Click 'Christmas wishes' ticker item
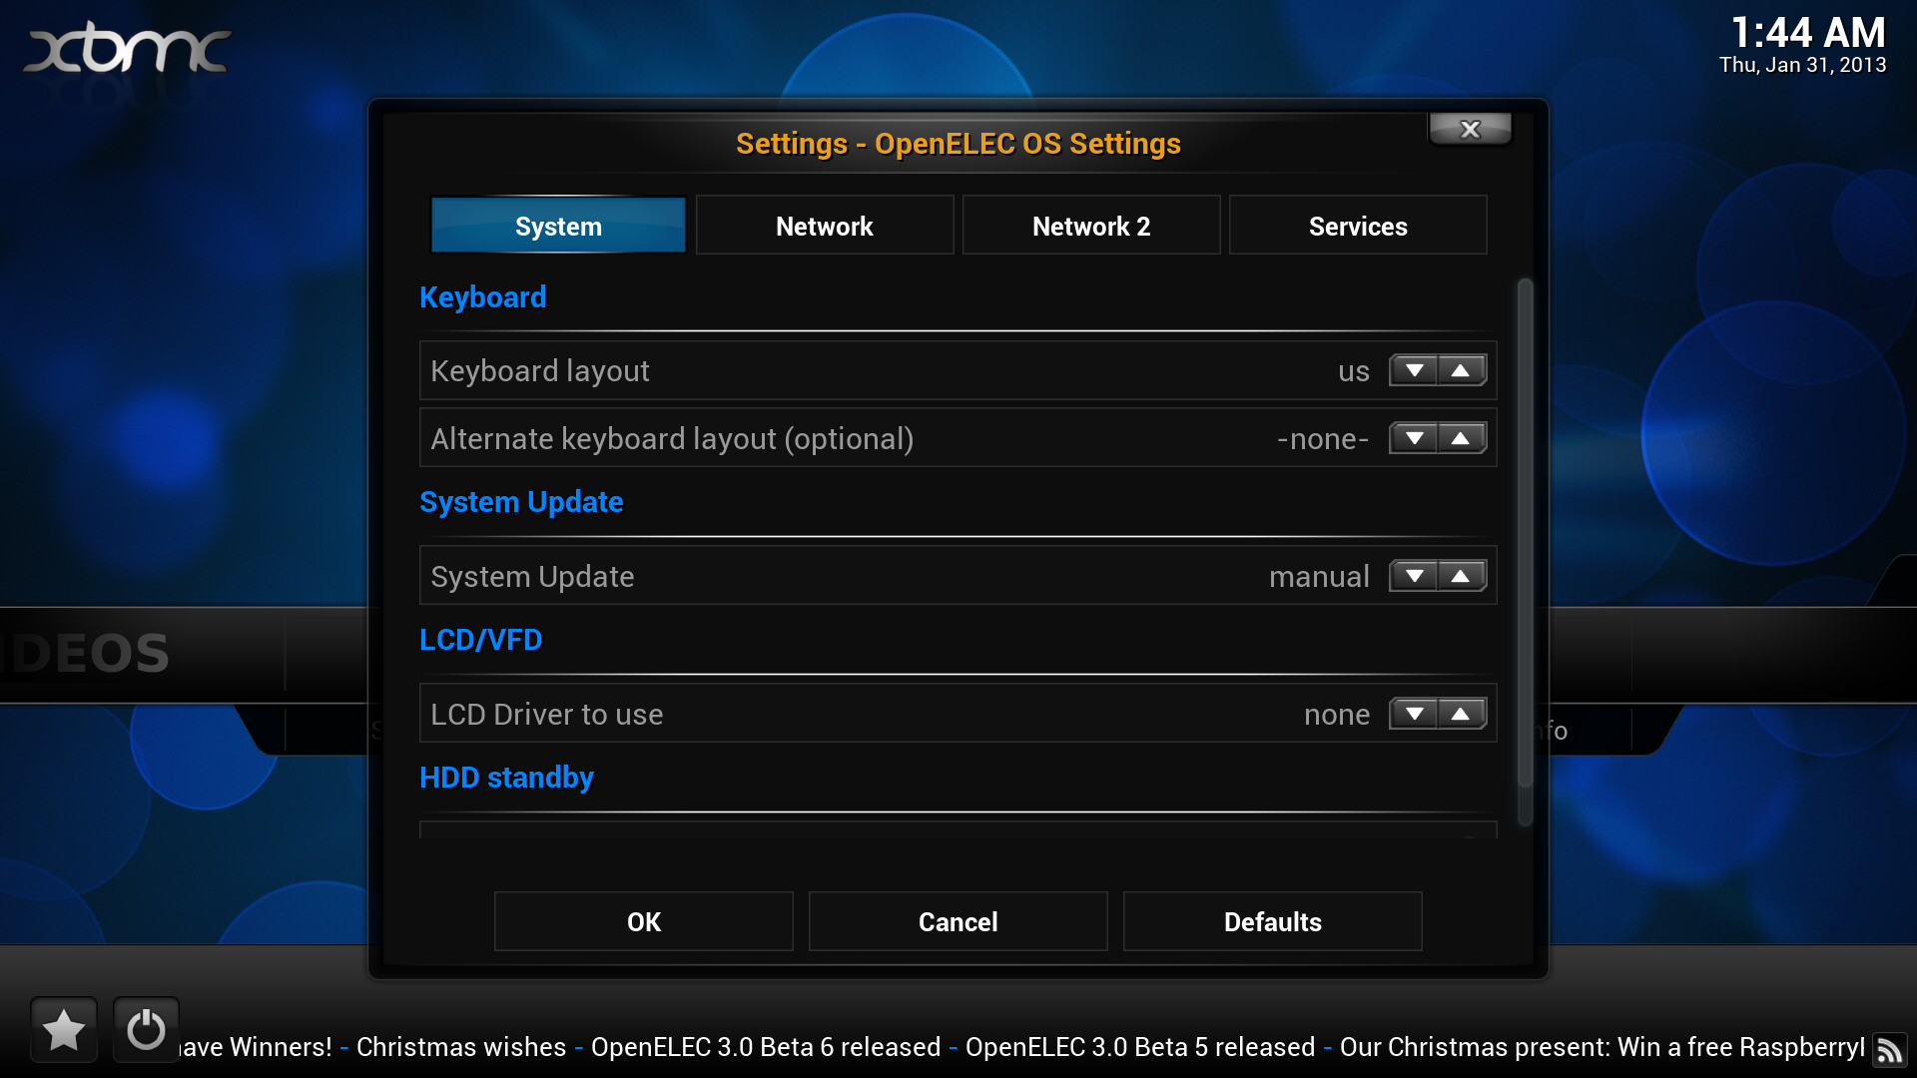Viewport: 1917px width, 1078px height. (x=461, y=1047)
